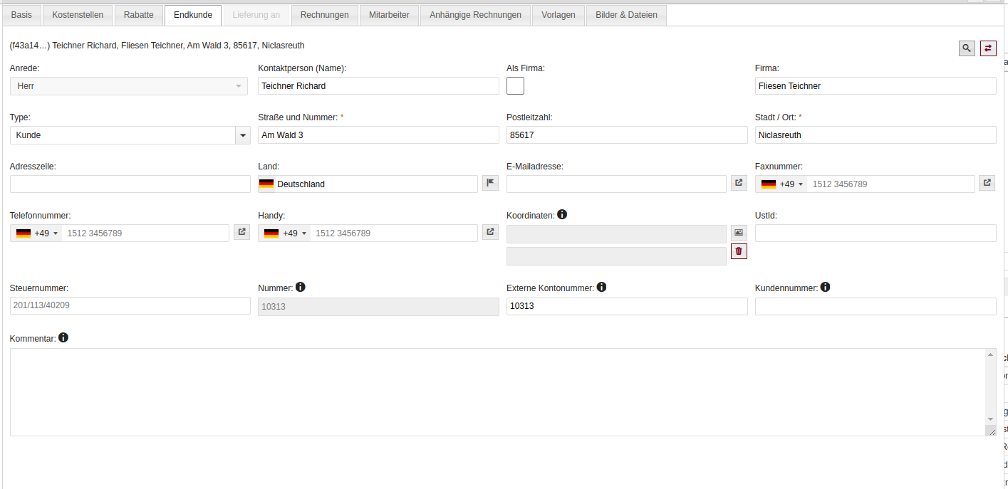Viewport: 1008px width, 489px height.
Task: Click the red swap customer icon
Action: pos(988,48)
